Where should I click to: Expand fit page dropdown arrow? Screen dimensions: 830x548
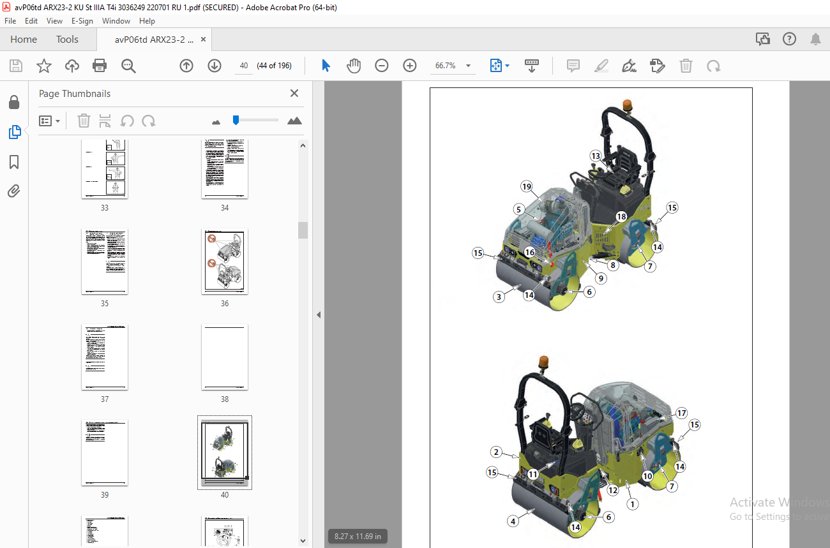pyautogui.click(x=508, y=66)
